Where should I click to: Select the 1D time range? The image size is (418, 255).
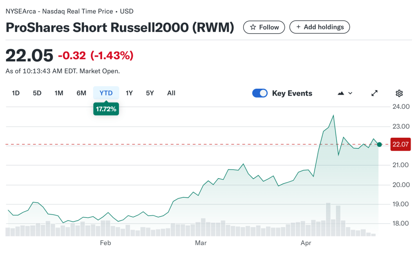pyautogui.click(x=16, y=93)
